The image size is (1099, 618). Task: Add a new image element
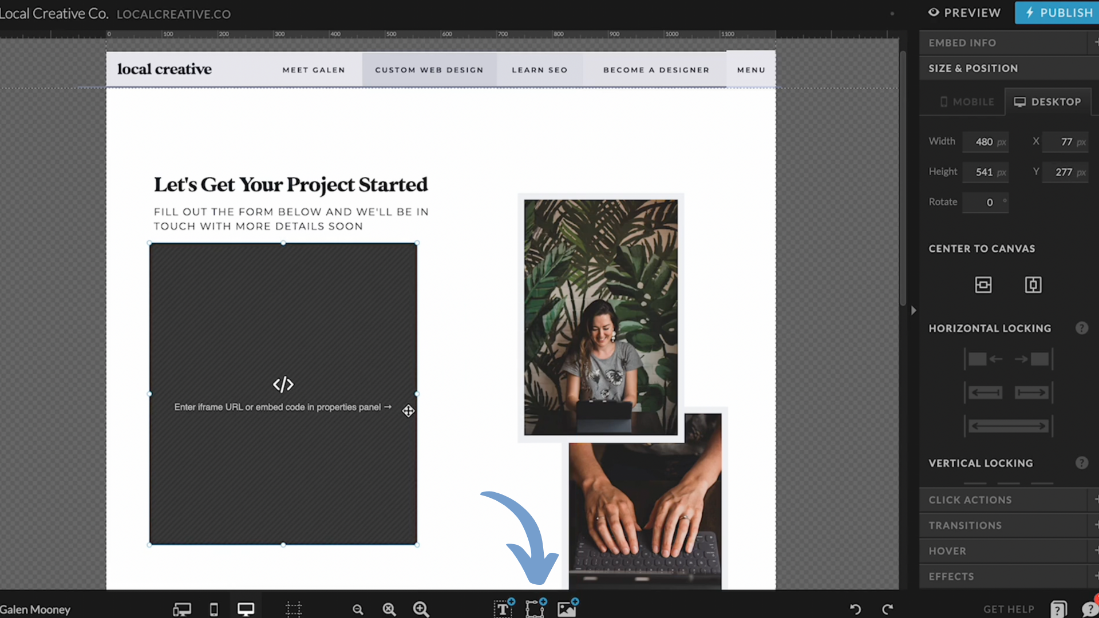567,609
